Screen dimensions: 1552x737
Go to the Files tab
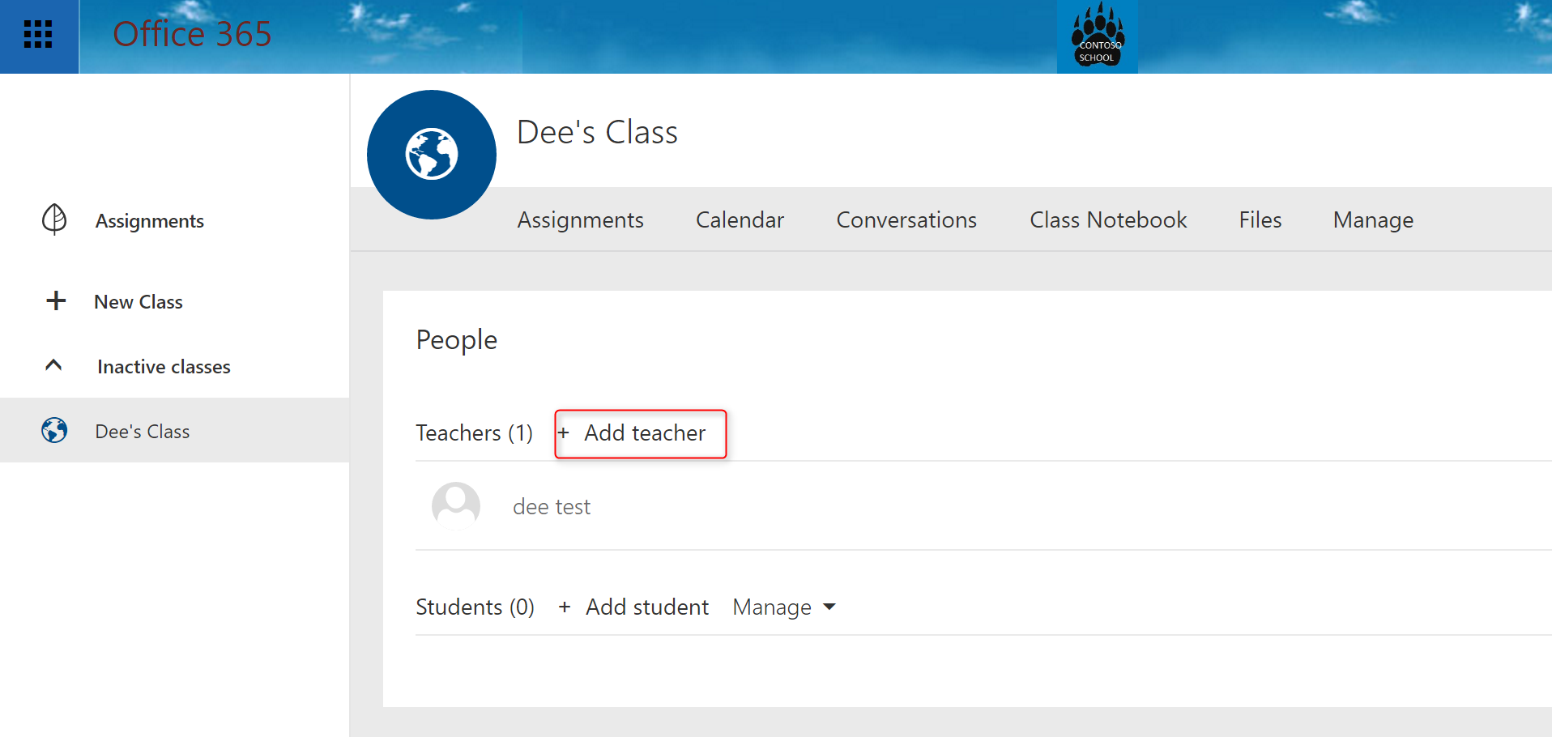coord(1260,219)
